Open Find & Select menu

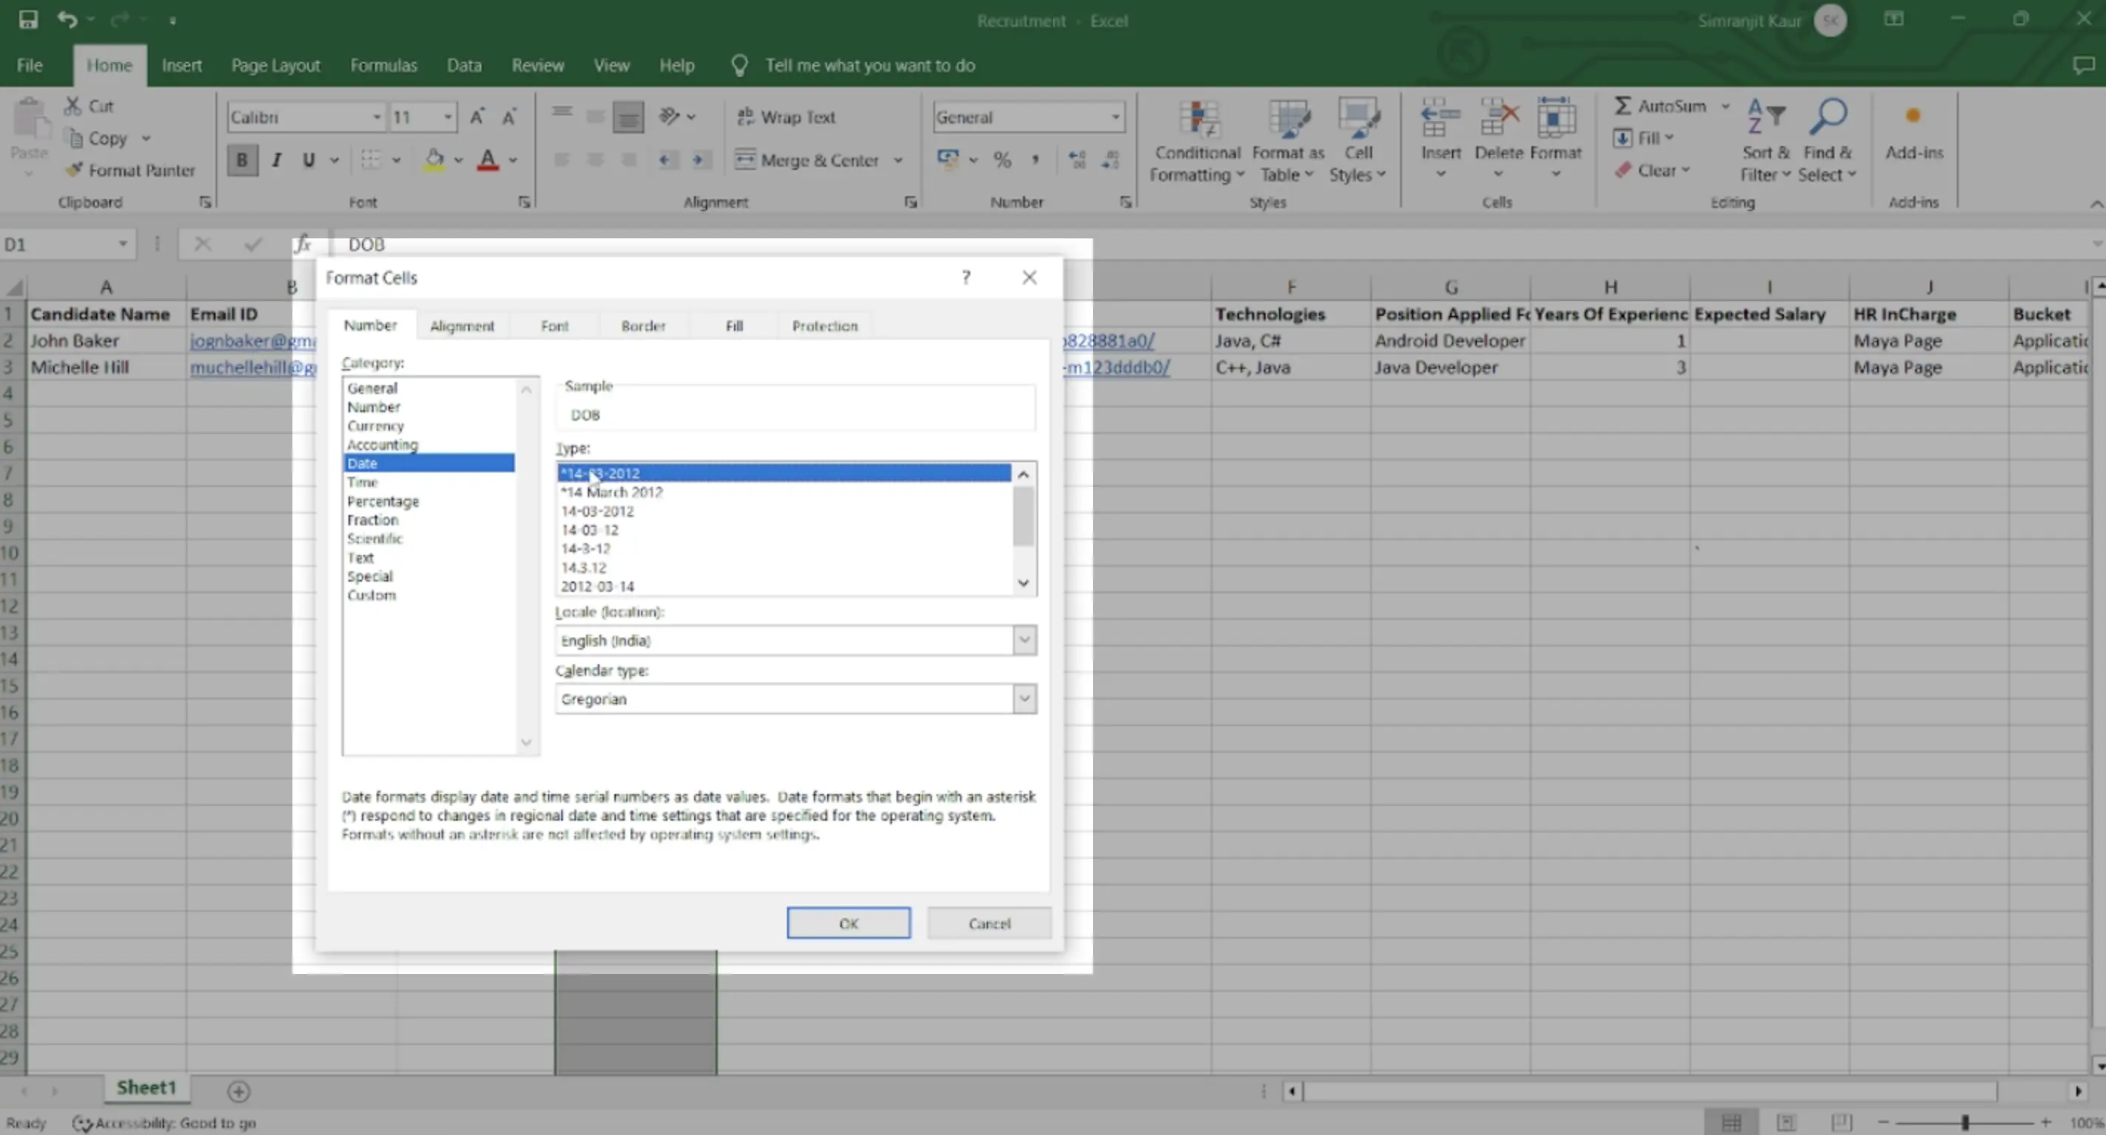[1827, 142]
